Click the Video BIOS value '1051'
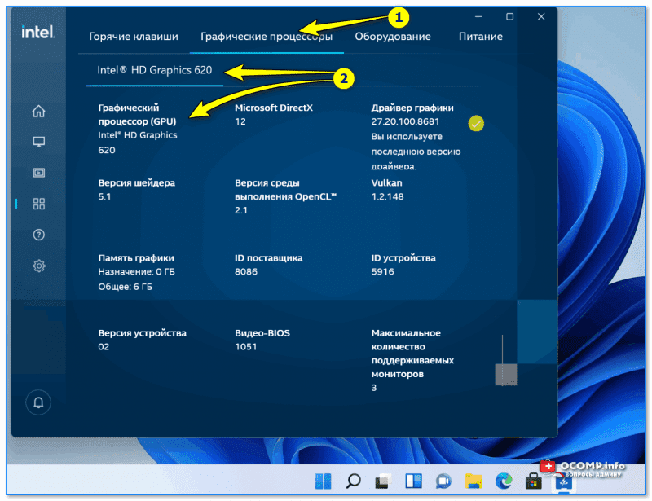This screenshot has width=652, height=501. point(246,347)
